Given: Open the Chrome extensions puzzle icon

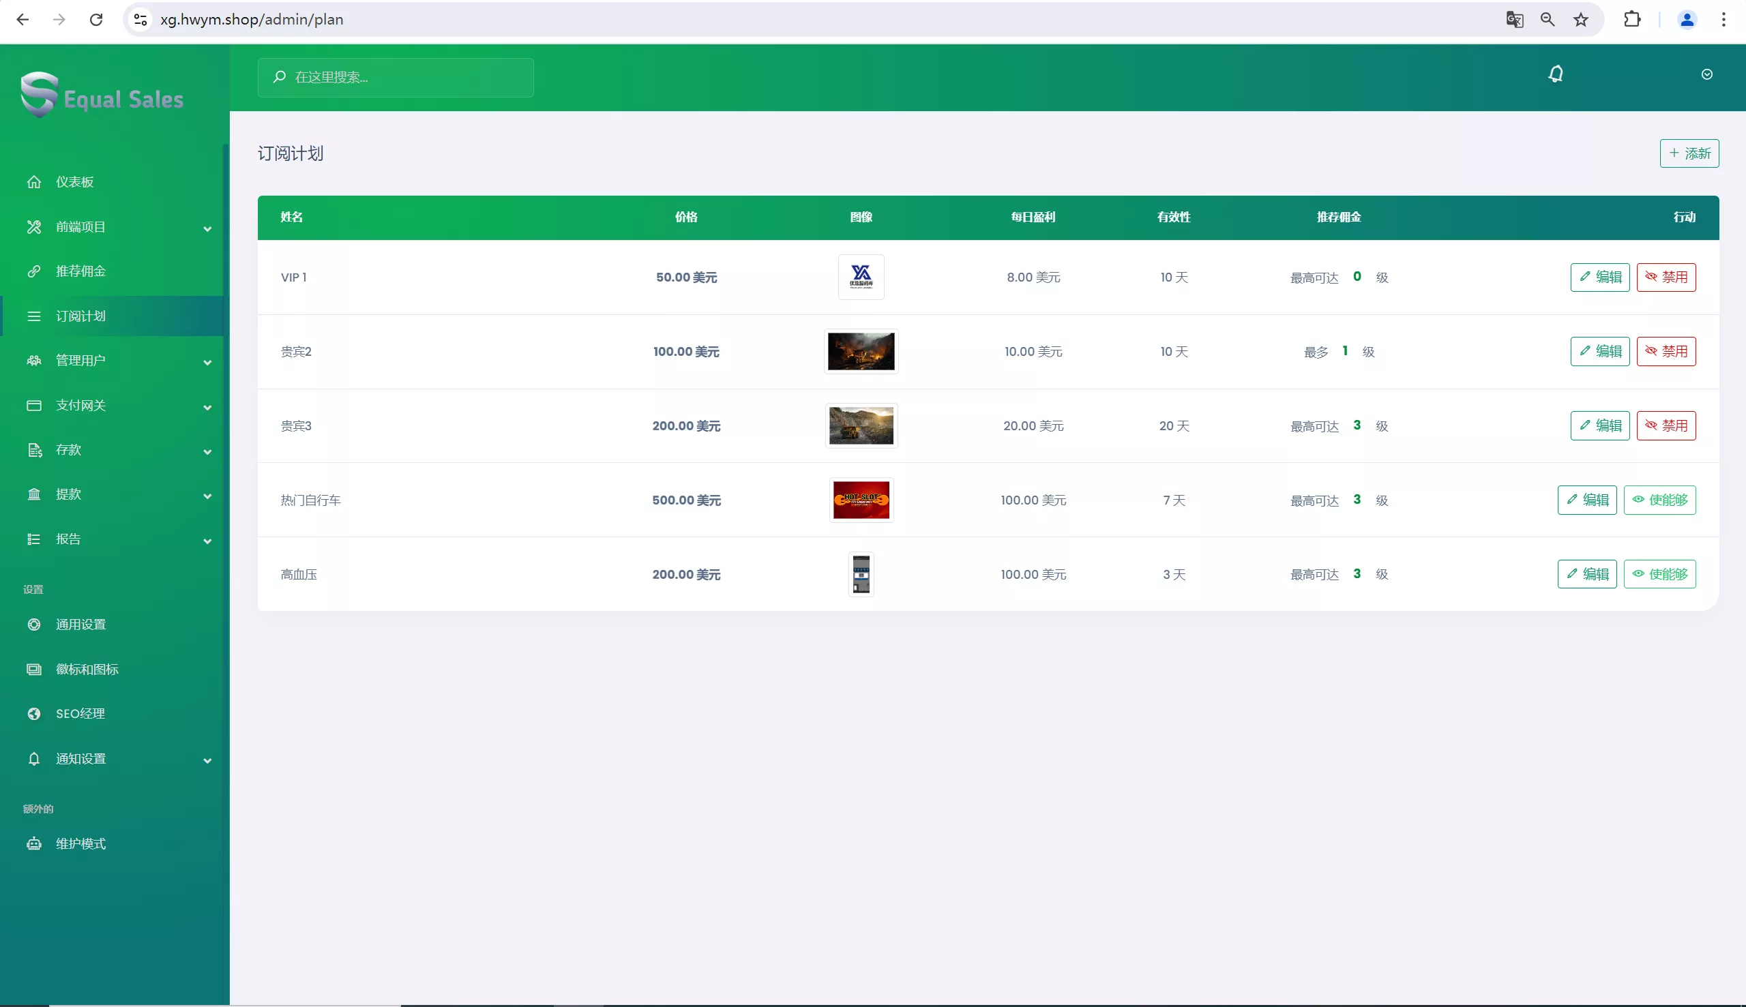Looking at the screenshot, I should [1632, 19].
